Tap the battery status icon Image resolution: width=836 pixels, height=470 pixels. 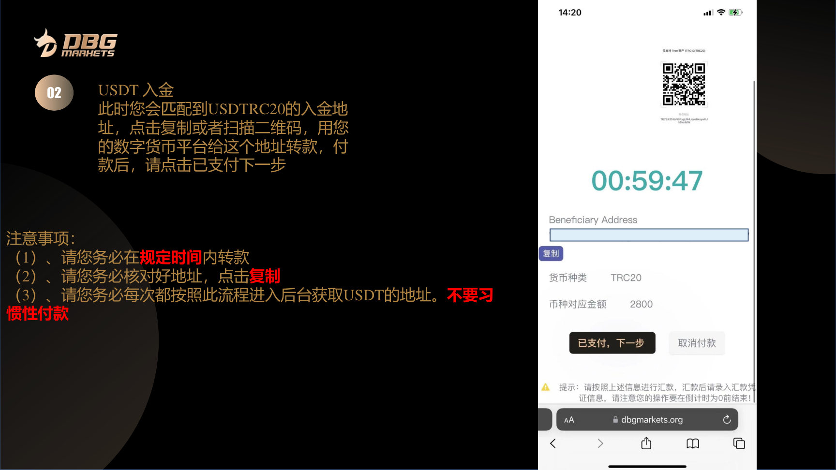[735, 12]
